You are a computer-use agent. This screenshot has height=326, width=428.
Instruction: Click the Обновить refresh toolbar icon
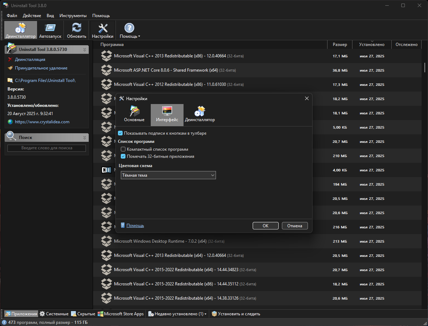click(x=77, y=28)
